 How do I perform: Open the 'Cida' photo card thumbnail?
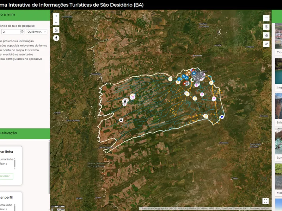tap(278, 36)
